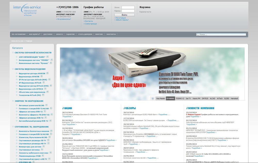Click the inter-com-service logo
This screenshot has height=163, width=258.
pyautogui.click(x=27, y=10)
